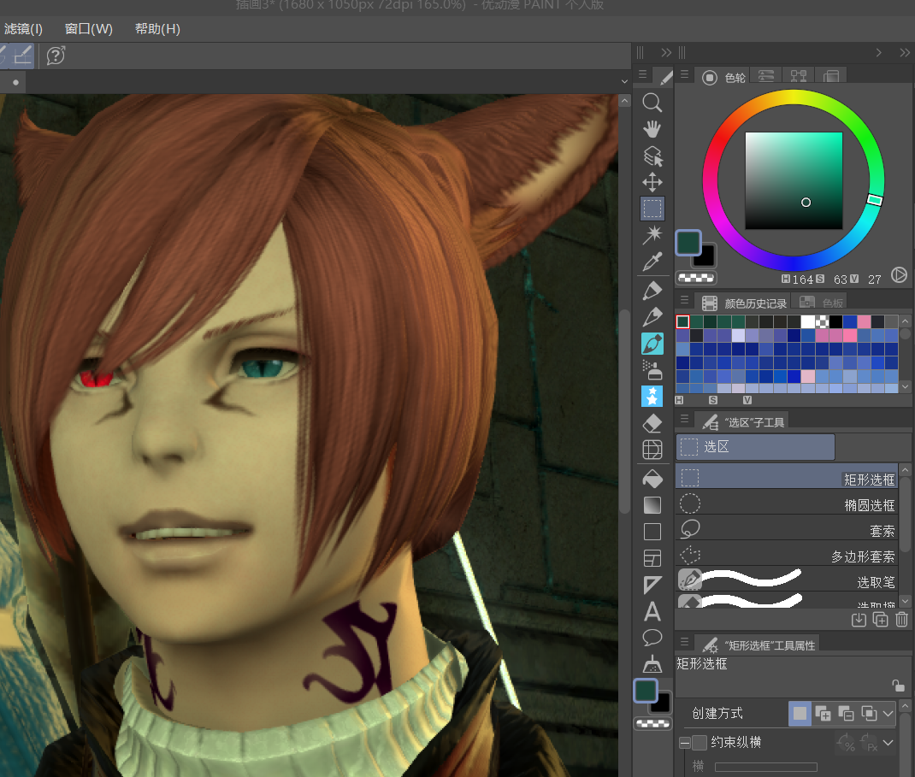Duplicate the sub tool with copy icon
915x777 pixels.
pos(880,620)
